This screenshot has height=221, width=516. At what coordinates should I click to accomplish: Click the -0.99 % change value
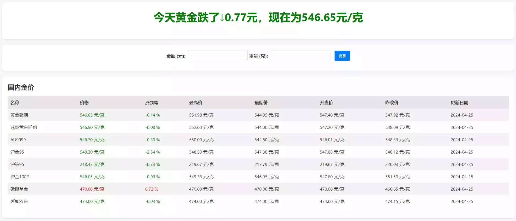coord(153,177)
